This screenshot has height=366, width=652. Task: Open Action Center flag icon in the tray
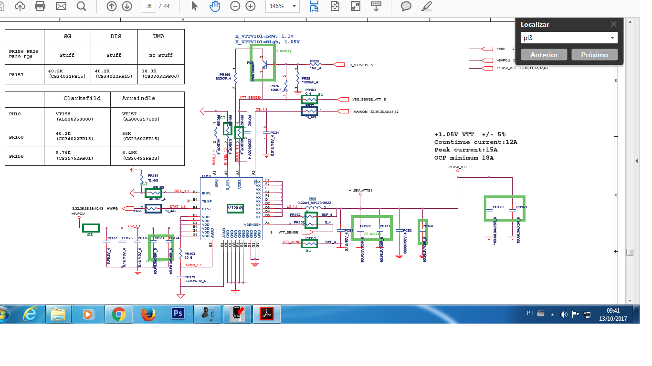(x=576, y=315)
